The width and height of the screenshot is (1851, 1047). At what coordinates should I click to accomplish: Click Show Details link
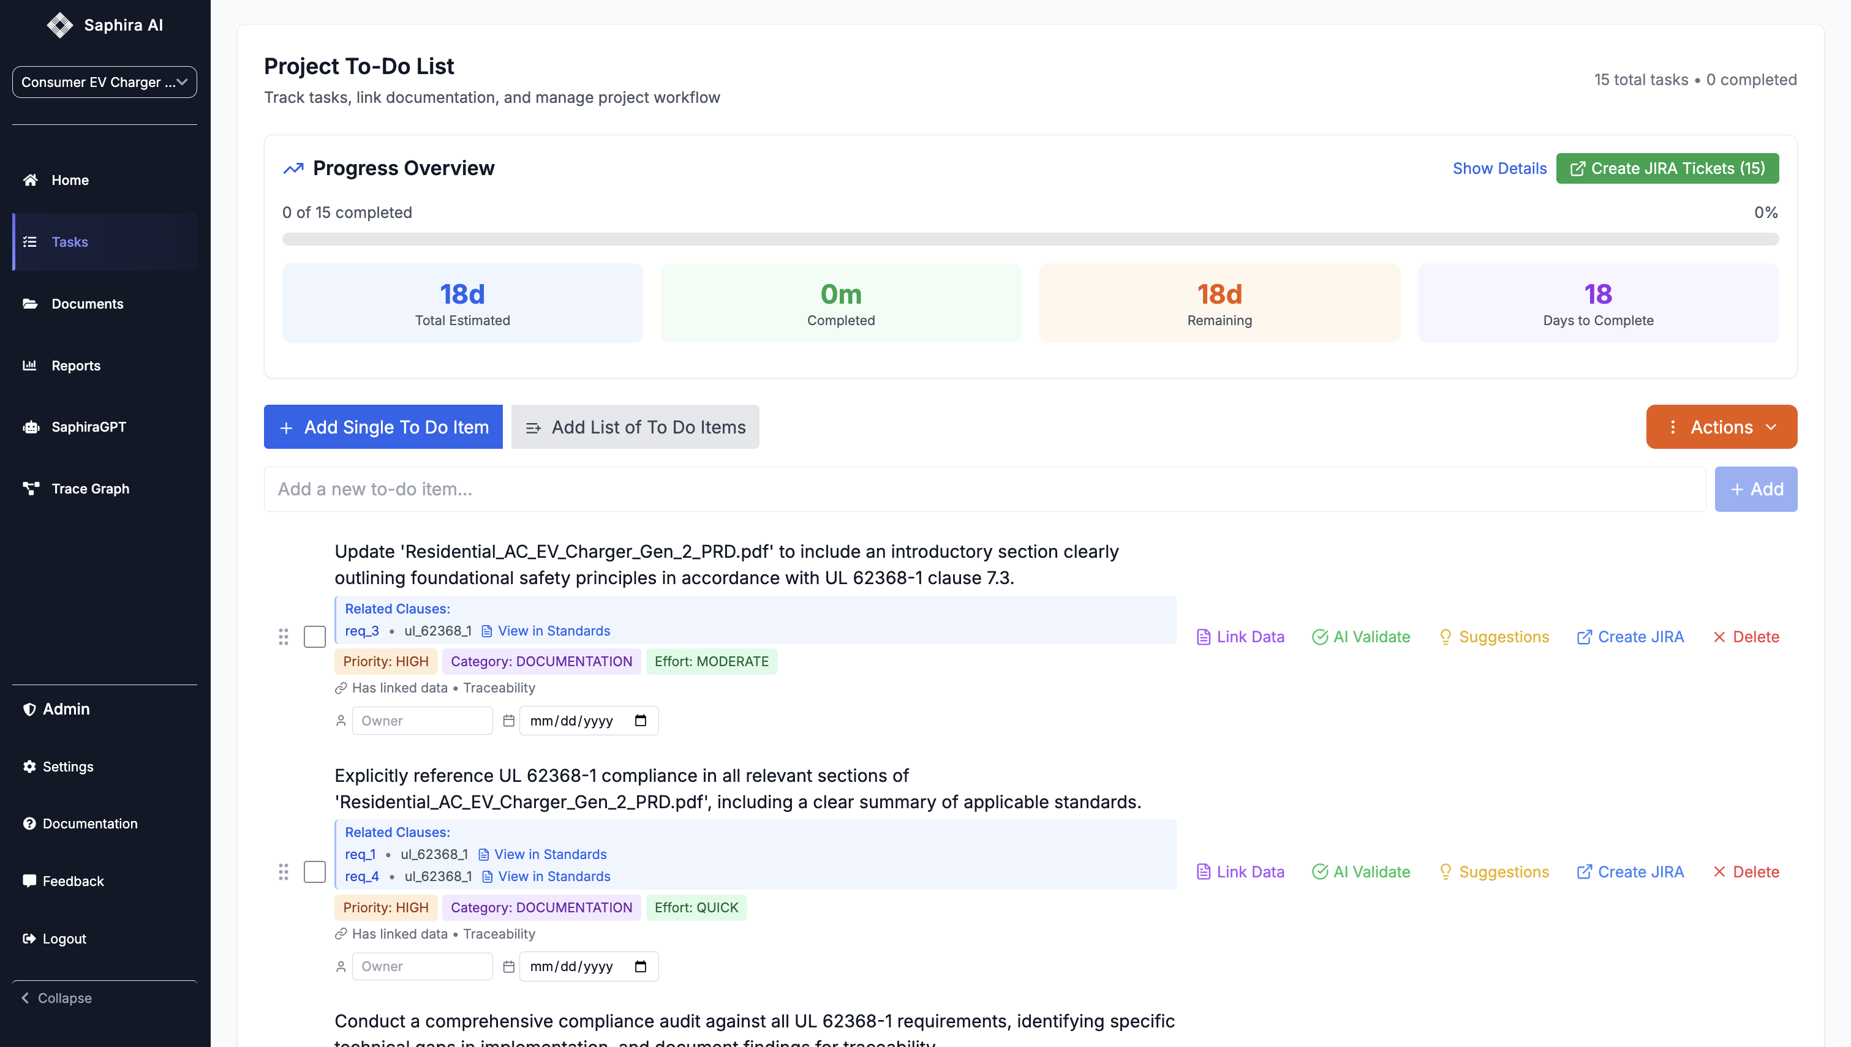(1499, 168)
